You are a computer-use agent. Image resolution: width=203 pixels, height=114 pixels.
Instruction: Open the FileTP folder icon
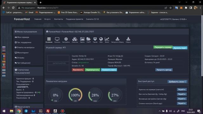pyautogui.click(x=88, y=40)
